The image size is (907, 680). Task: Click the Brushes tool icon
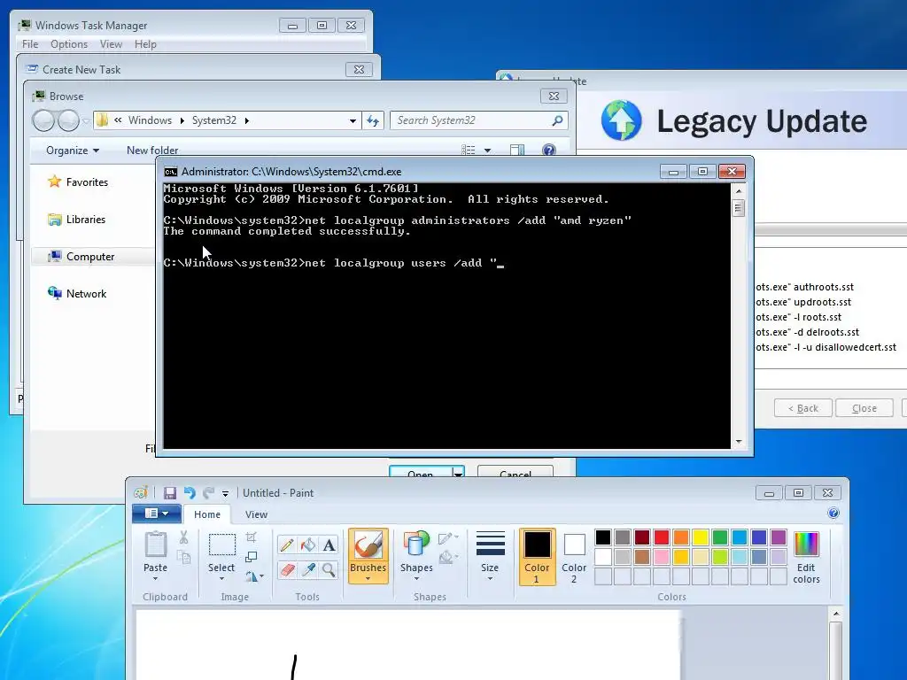[368, 545]
